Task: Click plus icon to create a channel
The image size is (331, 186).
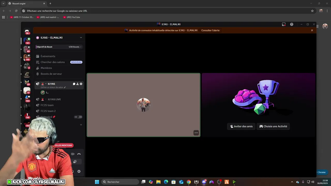Action: [81, 125]
